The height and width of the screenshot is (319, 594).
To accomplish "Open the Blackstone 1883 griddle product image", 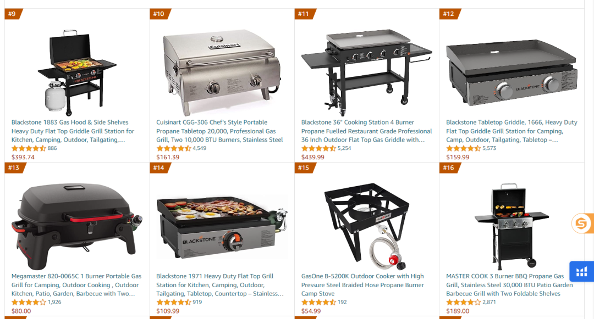I will click(77, 72).
